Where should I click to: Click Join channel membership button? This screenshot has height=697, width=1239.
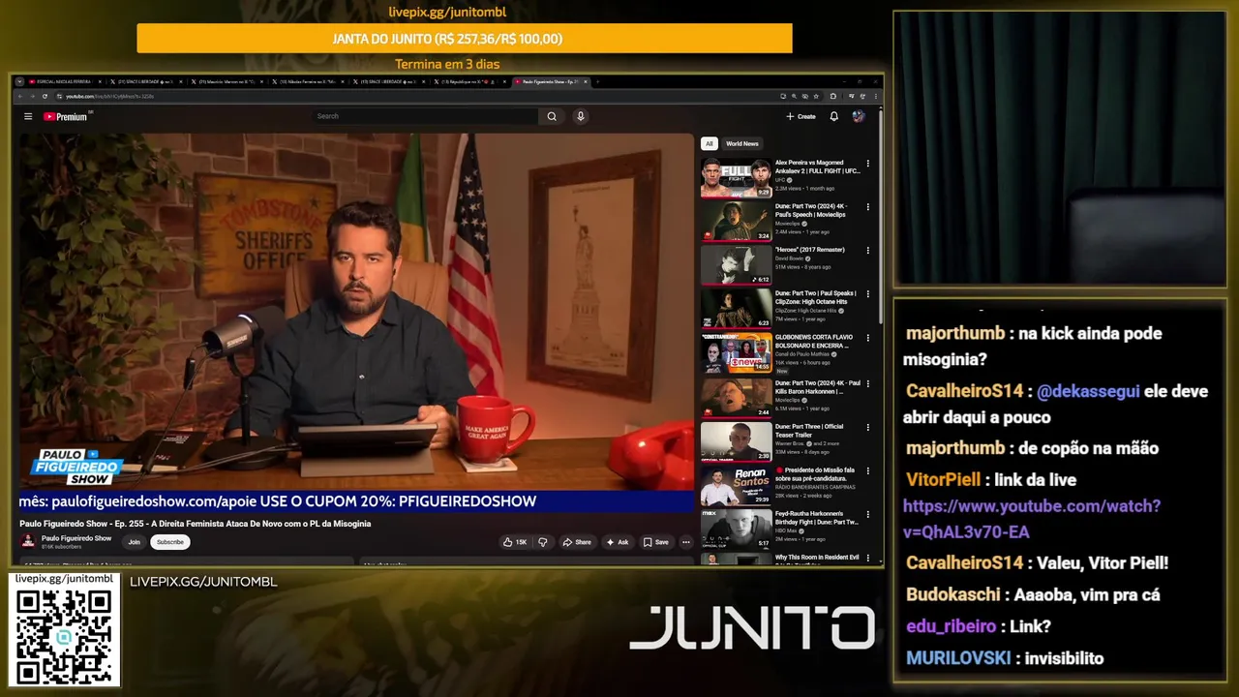[134, 542]
